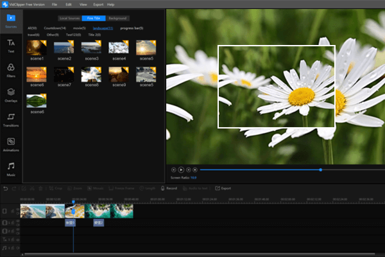
Task: Click Export button in timeline toolbar
Action: tap(223, 188)
